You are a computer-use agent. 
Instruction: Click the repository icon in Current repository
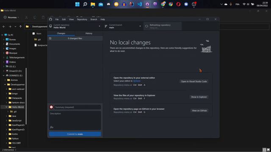50,26
